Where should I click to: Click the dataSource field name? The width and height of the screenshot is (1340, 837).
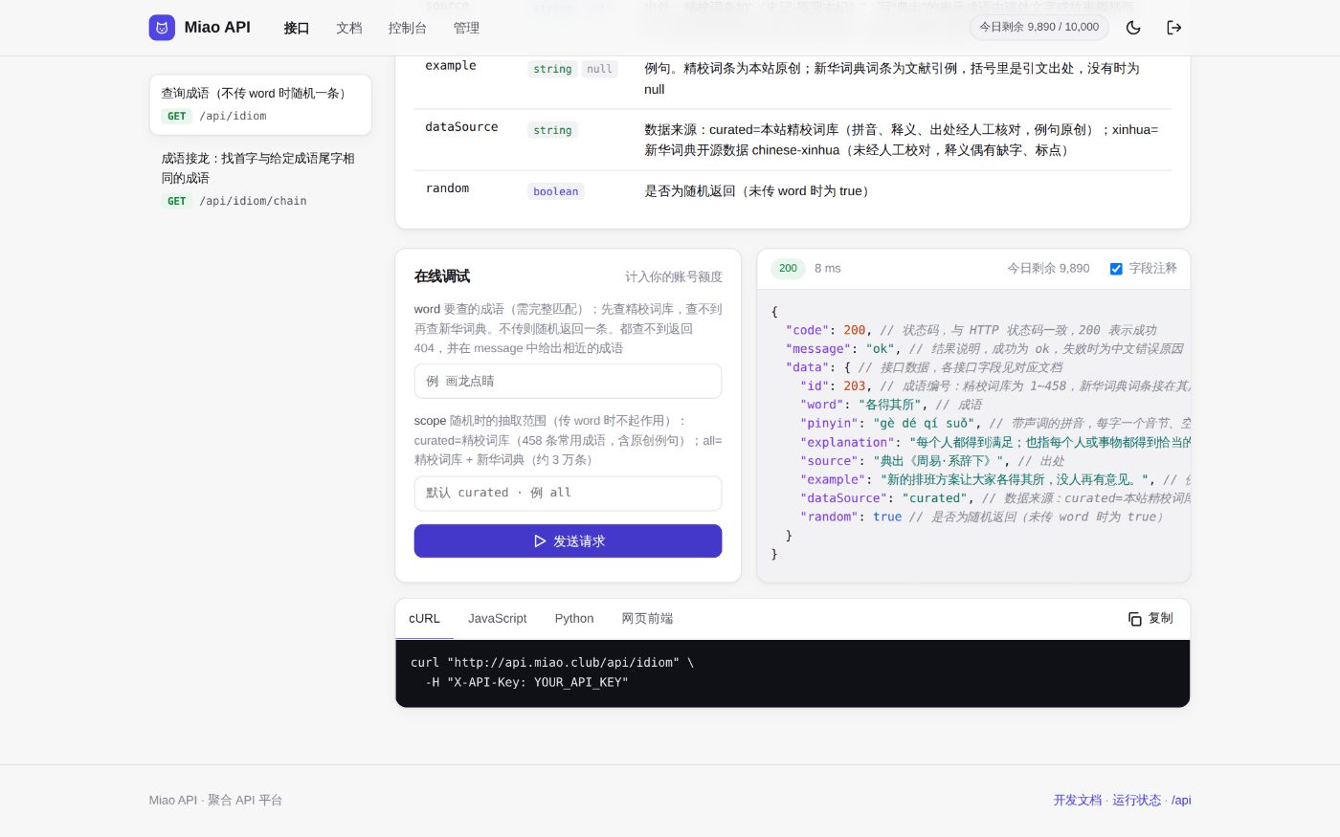(461, 127)
